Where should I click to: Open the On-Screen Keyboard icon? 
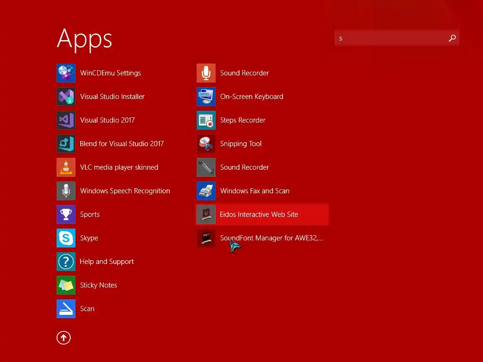pyautogui.click(x=206, y=97)
